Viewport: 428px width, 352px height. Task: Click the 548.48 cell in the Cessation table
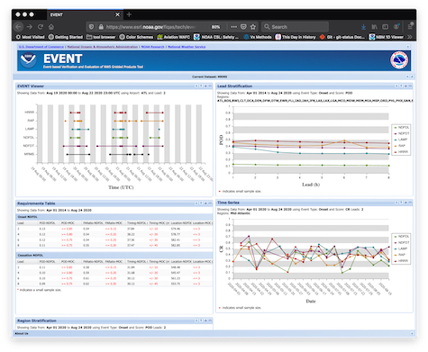(176, 267)
